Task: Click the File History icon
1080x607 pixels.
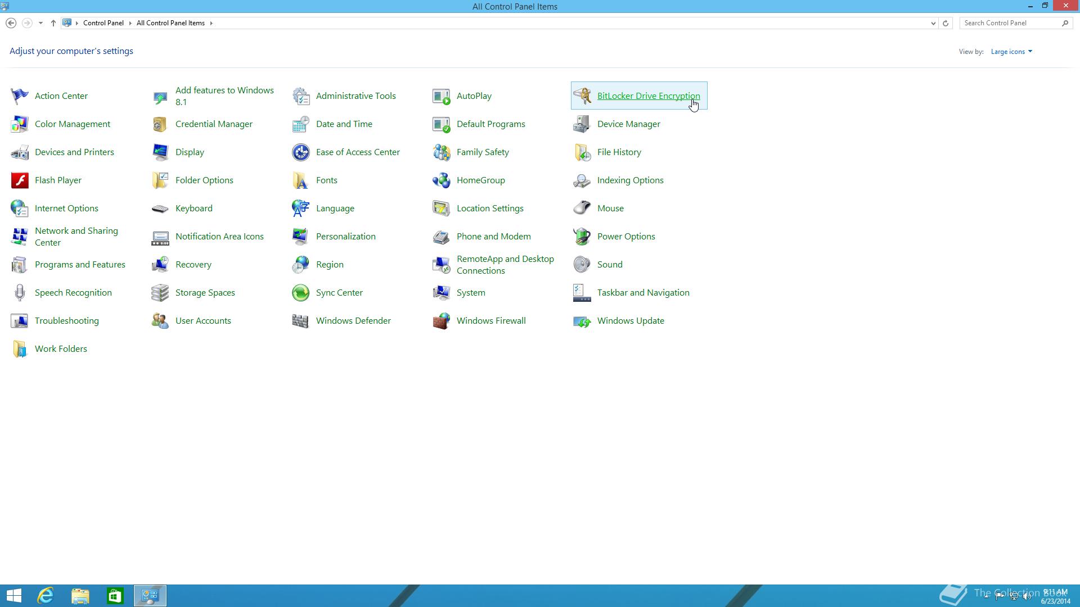Action: 582,152
